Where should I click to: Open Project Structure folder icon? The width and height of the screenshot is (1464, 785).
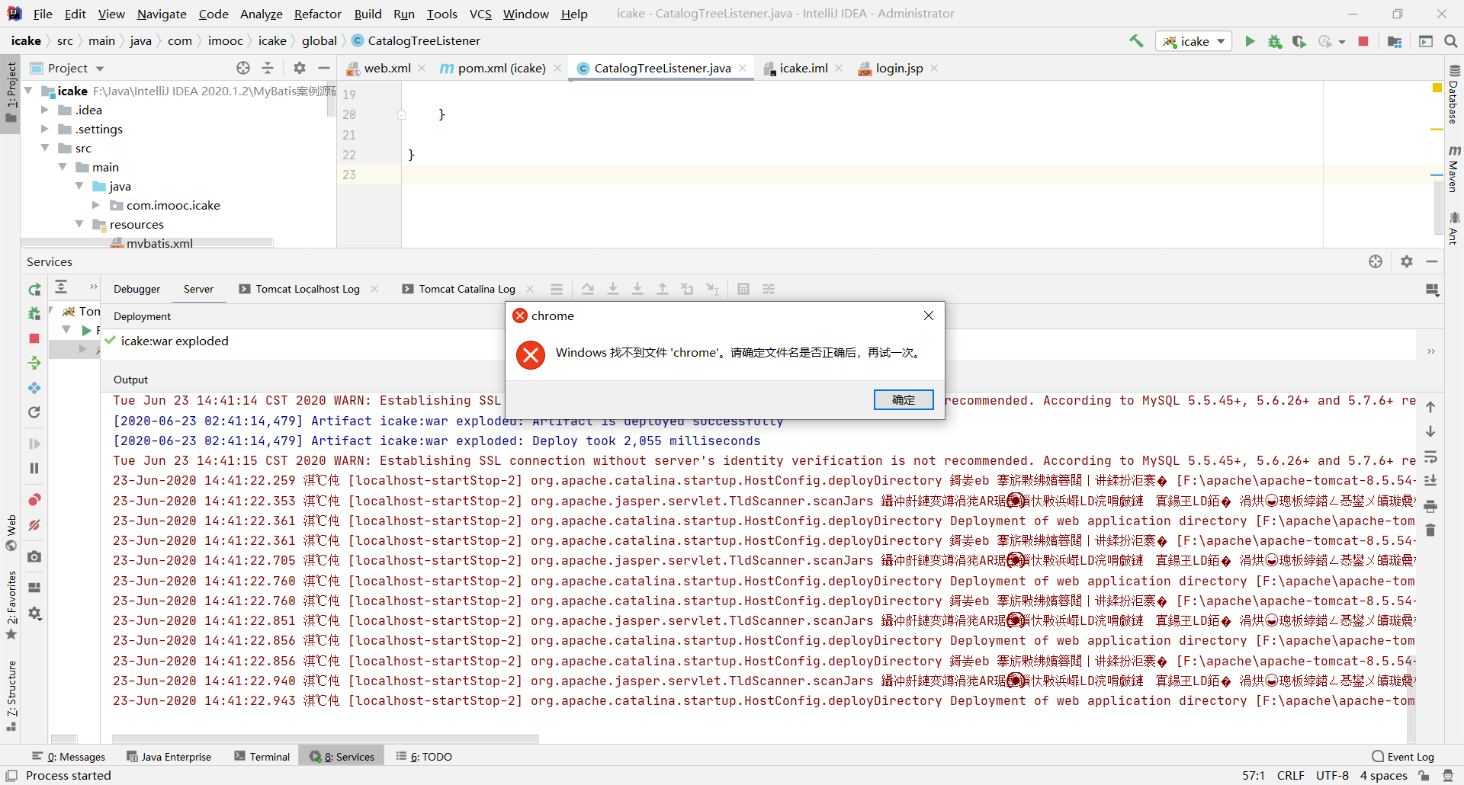(x=1395, y=41)
